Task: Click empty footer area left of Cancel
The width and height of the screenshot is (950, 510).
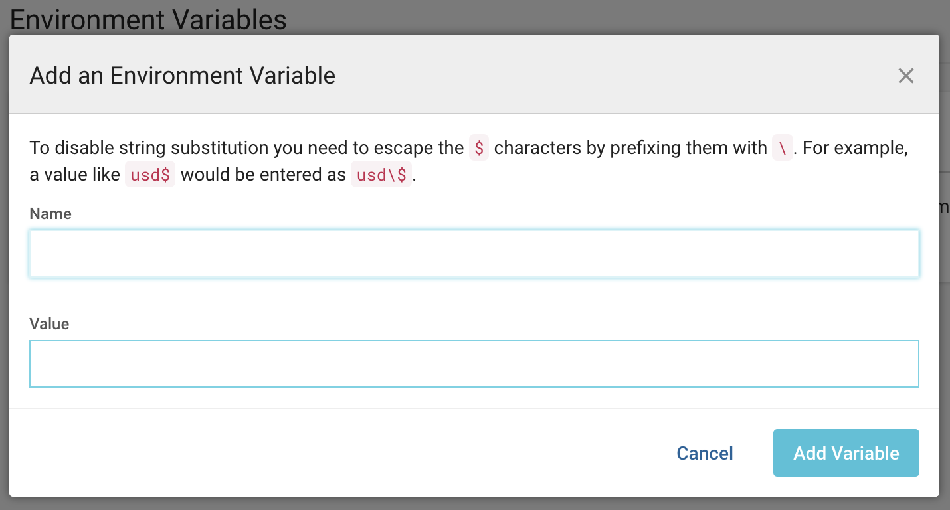Action: (332, 453)
